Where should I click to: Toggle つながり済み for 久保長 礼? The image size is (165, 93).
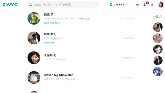click(128, 58)
